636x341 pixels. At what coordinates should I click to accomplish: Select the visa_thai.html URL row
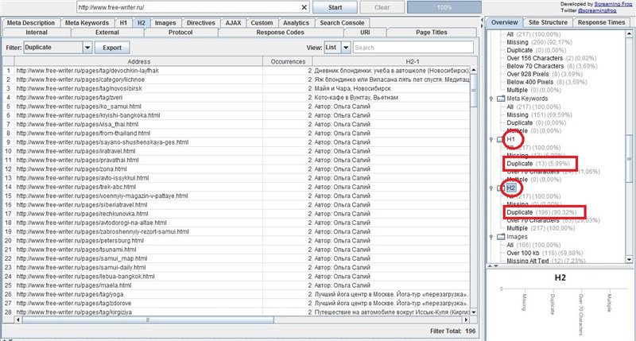(236, 124)
